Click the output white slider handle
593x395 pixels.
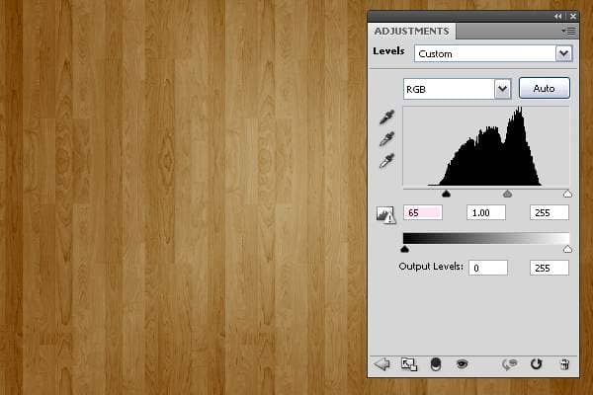click(567, 249)
